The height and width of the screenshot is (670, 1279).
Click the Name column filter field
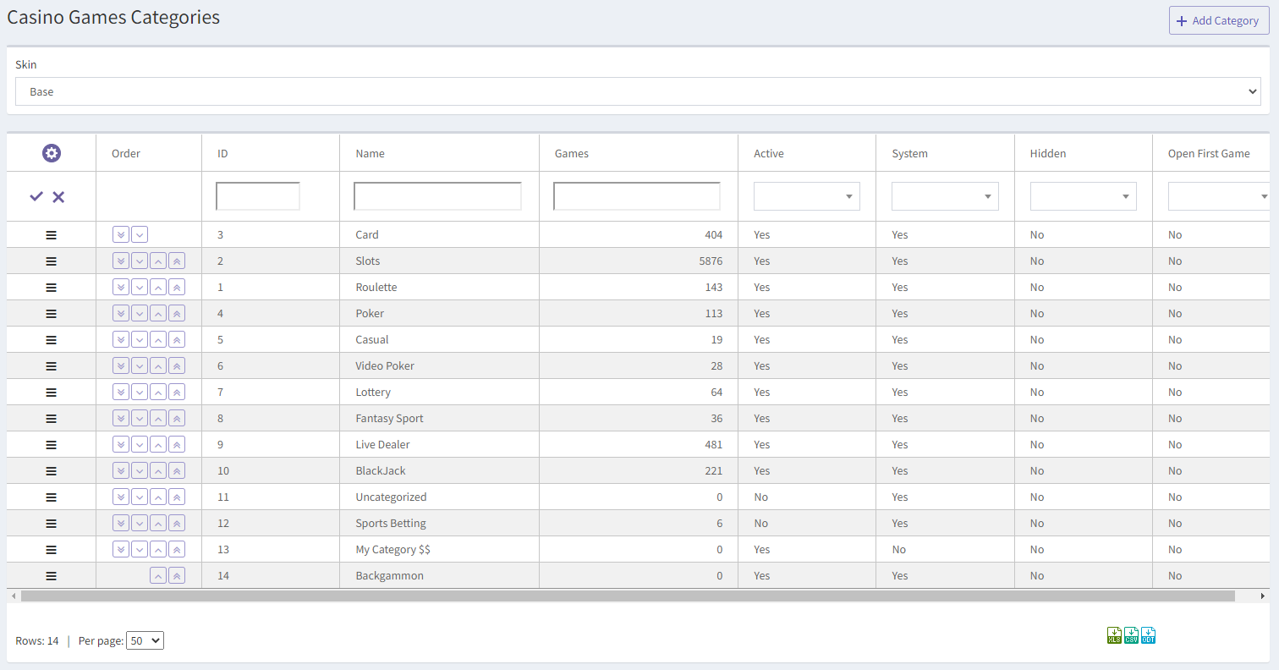click(437, 196)
